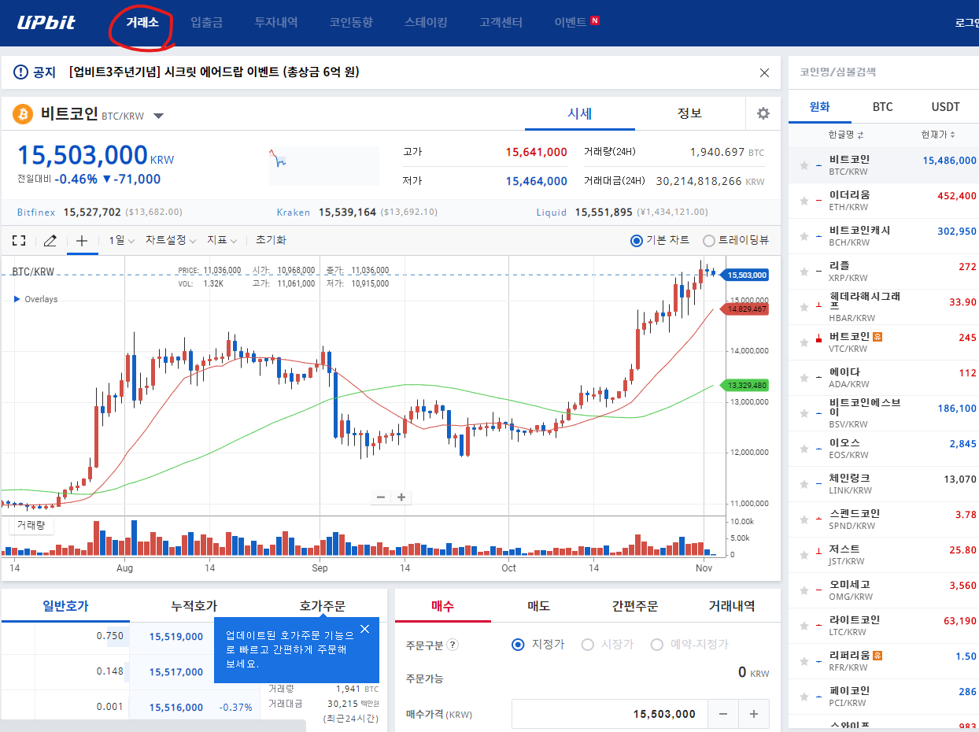Viewport: 979px width, 732px height.
Task: Open the 코인동향 menu
Action: click(351, 23)
